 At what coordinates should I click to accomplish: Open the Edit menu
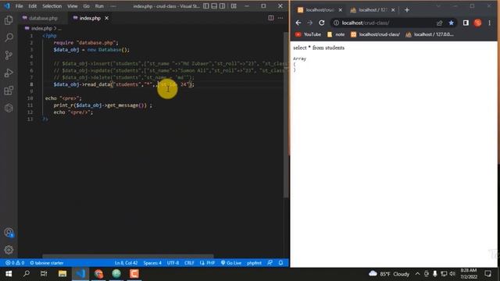pos(33,6)
